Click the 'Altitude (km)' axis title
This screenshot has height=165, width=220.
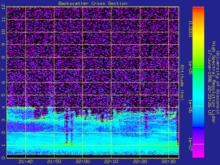click(x=182, y=82)
